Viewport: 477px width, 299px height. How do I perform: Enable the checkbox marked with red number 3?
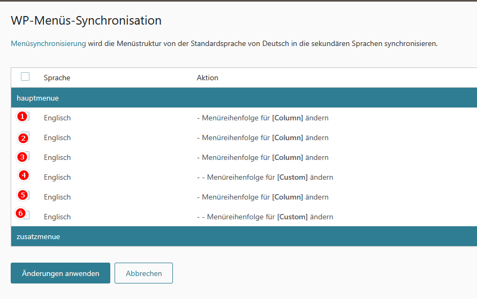25,157
